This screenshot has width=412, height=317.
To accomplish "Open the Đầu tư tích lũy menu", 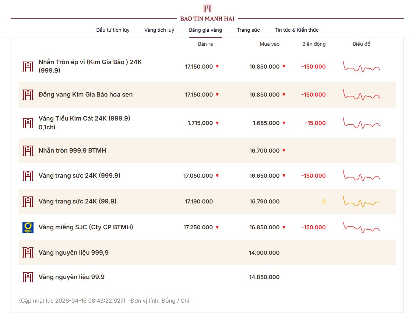I will 113,30.
